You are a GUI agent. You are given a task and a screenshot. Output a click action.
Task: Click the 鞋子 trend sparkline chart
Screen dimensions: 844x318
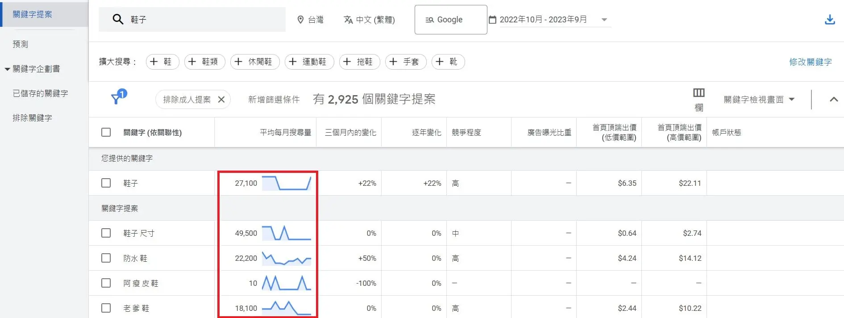tap(287, 183)
